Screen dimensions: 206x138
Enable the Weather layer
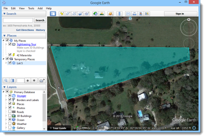10,123
